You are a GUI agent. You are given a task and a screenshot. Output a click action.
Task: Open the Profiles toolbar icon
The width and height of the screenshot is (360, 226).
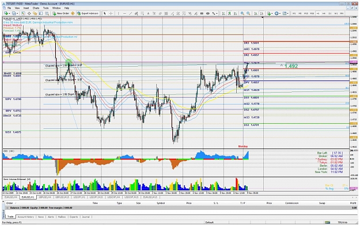pyautogui.click(x=14, y=13)
